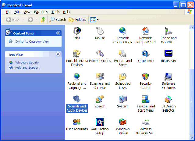Open Windows Firewall
Screen dimensions: 195x141
coord(123,126)
